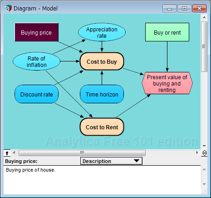Viewport: 211px width, 198px height.
Task: Click the horizontal scrollbar right arrow
Action: tap(197, 152)
